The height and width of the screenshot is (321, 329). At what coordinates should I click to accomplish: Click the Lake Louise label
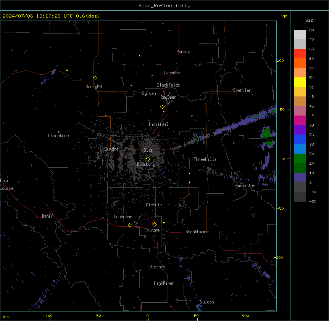click(x=7, y=185)
